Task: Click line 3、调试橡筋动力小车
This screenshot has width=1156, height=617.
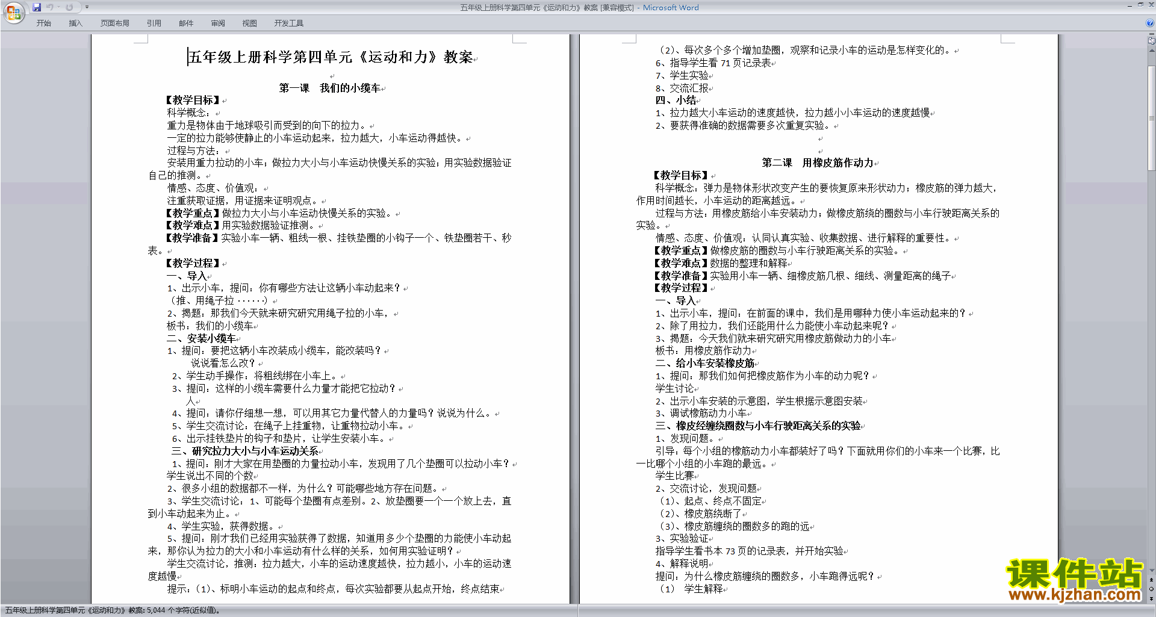Action: coord(701,413)
